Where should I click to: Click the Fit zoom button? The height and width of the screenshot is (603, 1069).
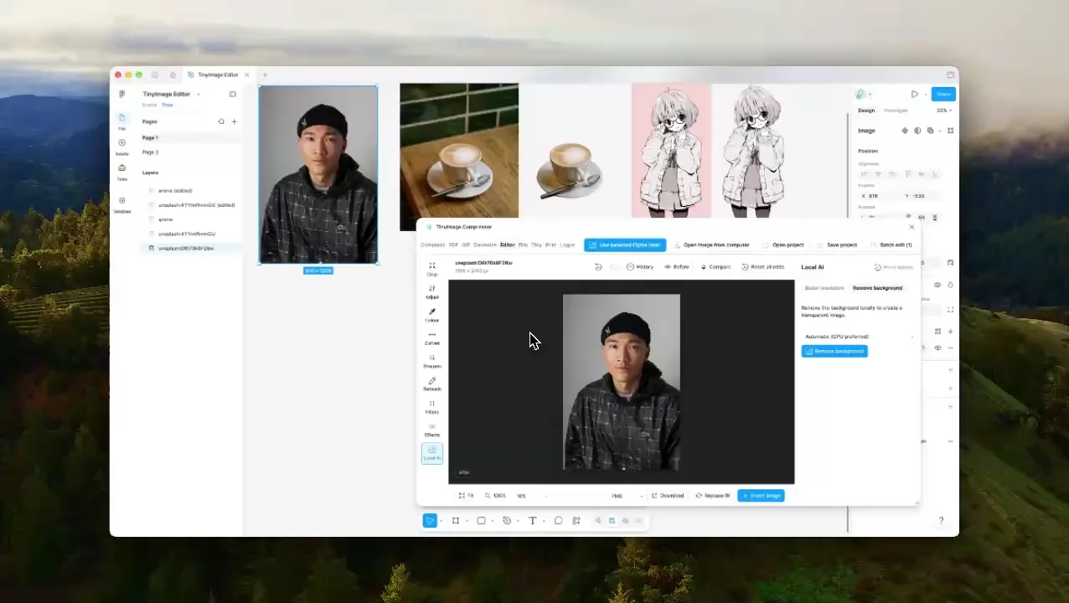[467, 496]
